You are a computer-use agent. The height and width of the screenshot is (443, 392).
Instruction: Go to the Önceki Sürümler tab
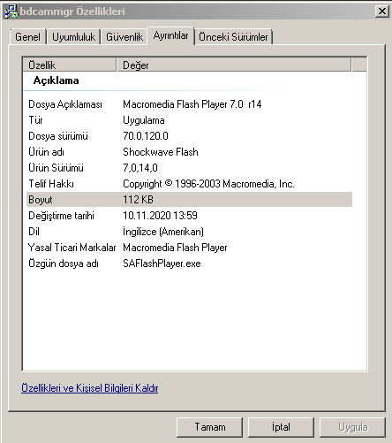click(x=233, y=37)
